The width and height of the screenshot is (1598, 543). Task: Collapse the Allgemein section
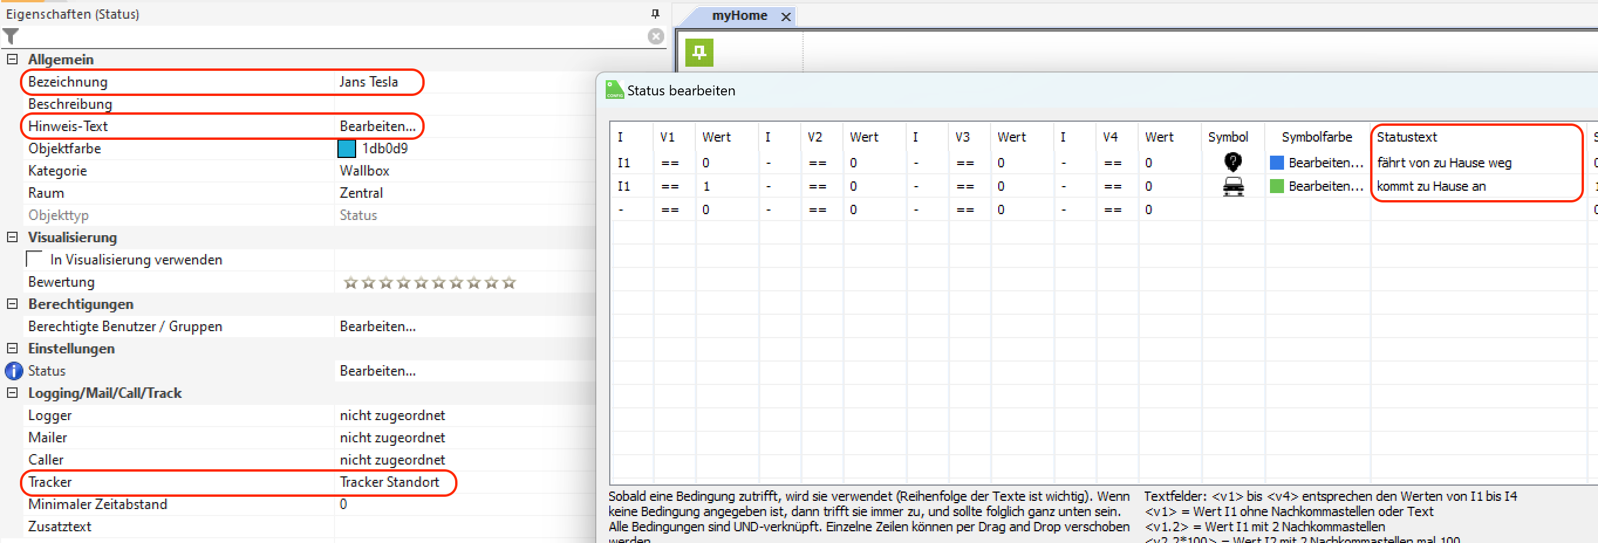pos(12,60)
